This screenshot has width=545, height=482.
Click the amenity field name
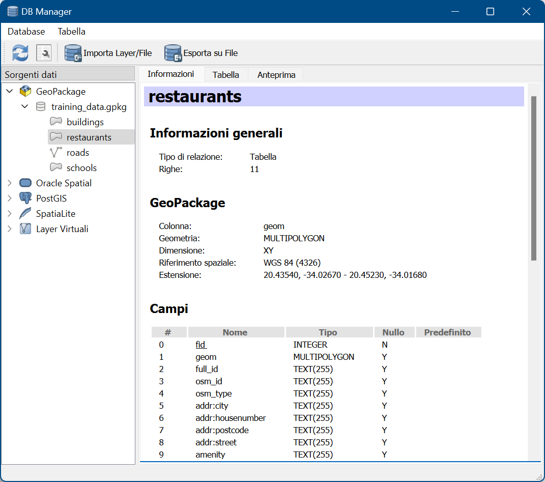(x=210, y=454)
